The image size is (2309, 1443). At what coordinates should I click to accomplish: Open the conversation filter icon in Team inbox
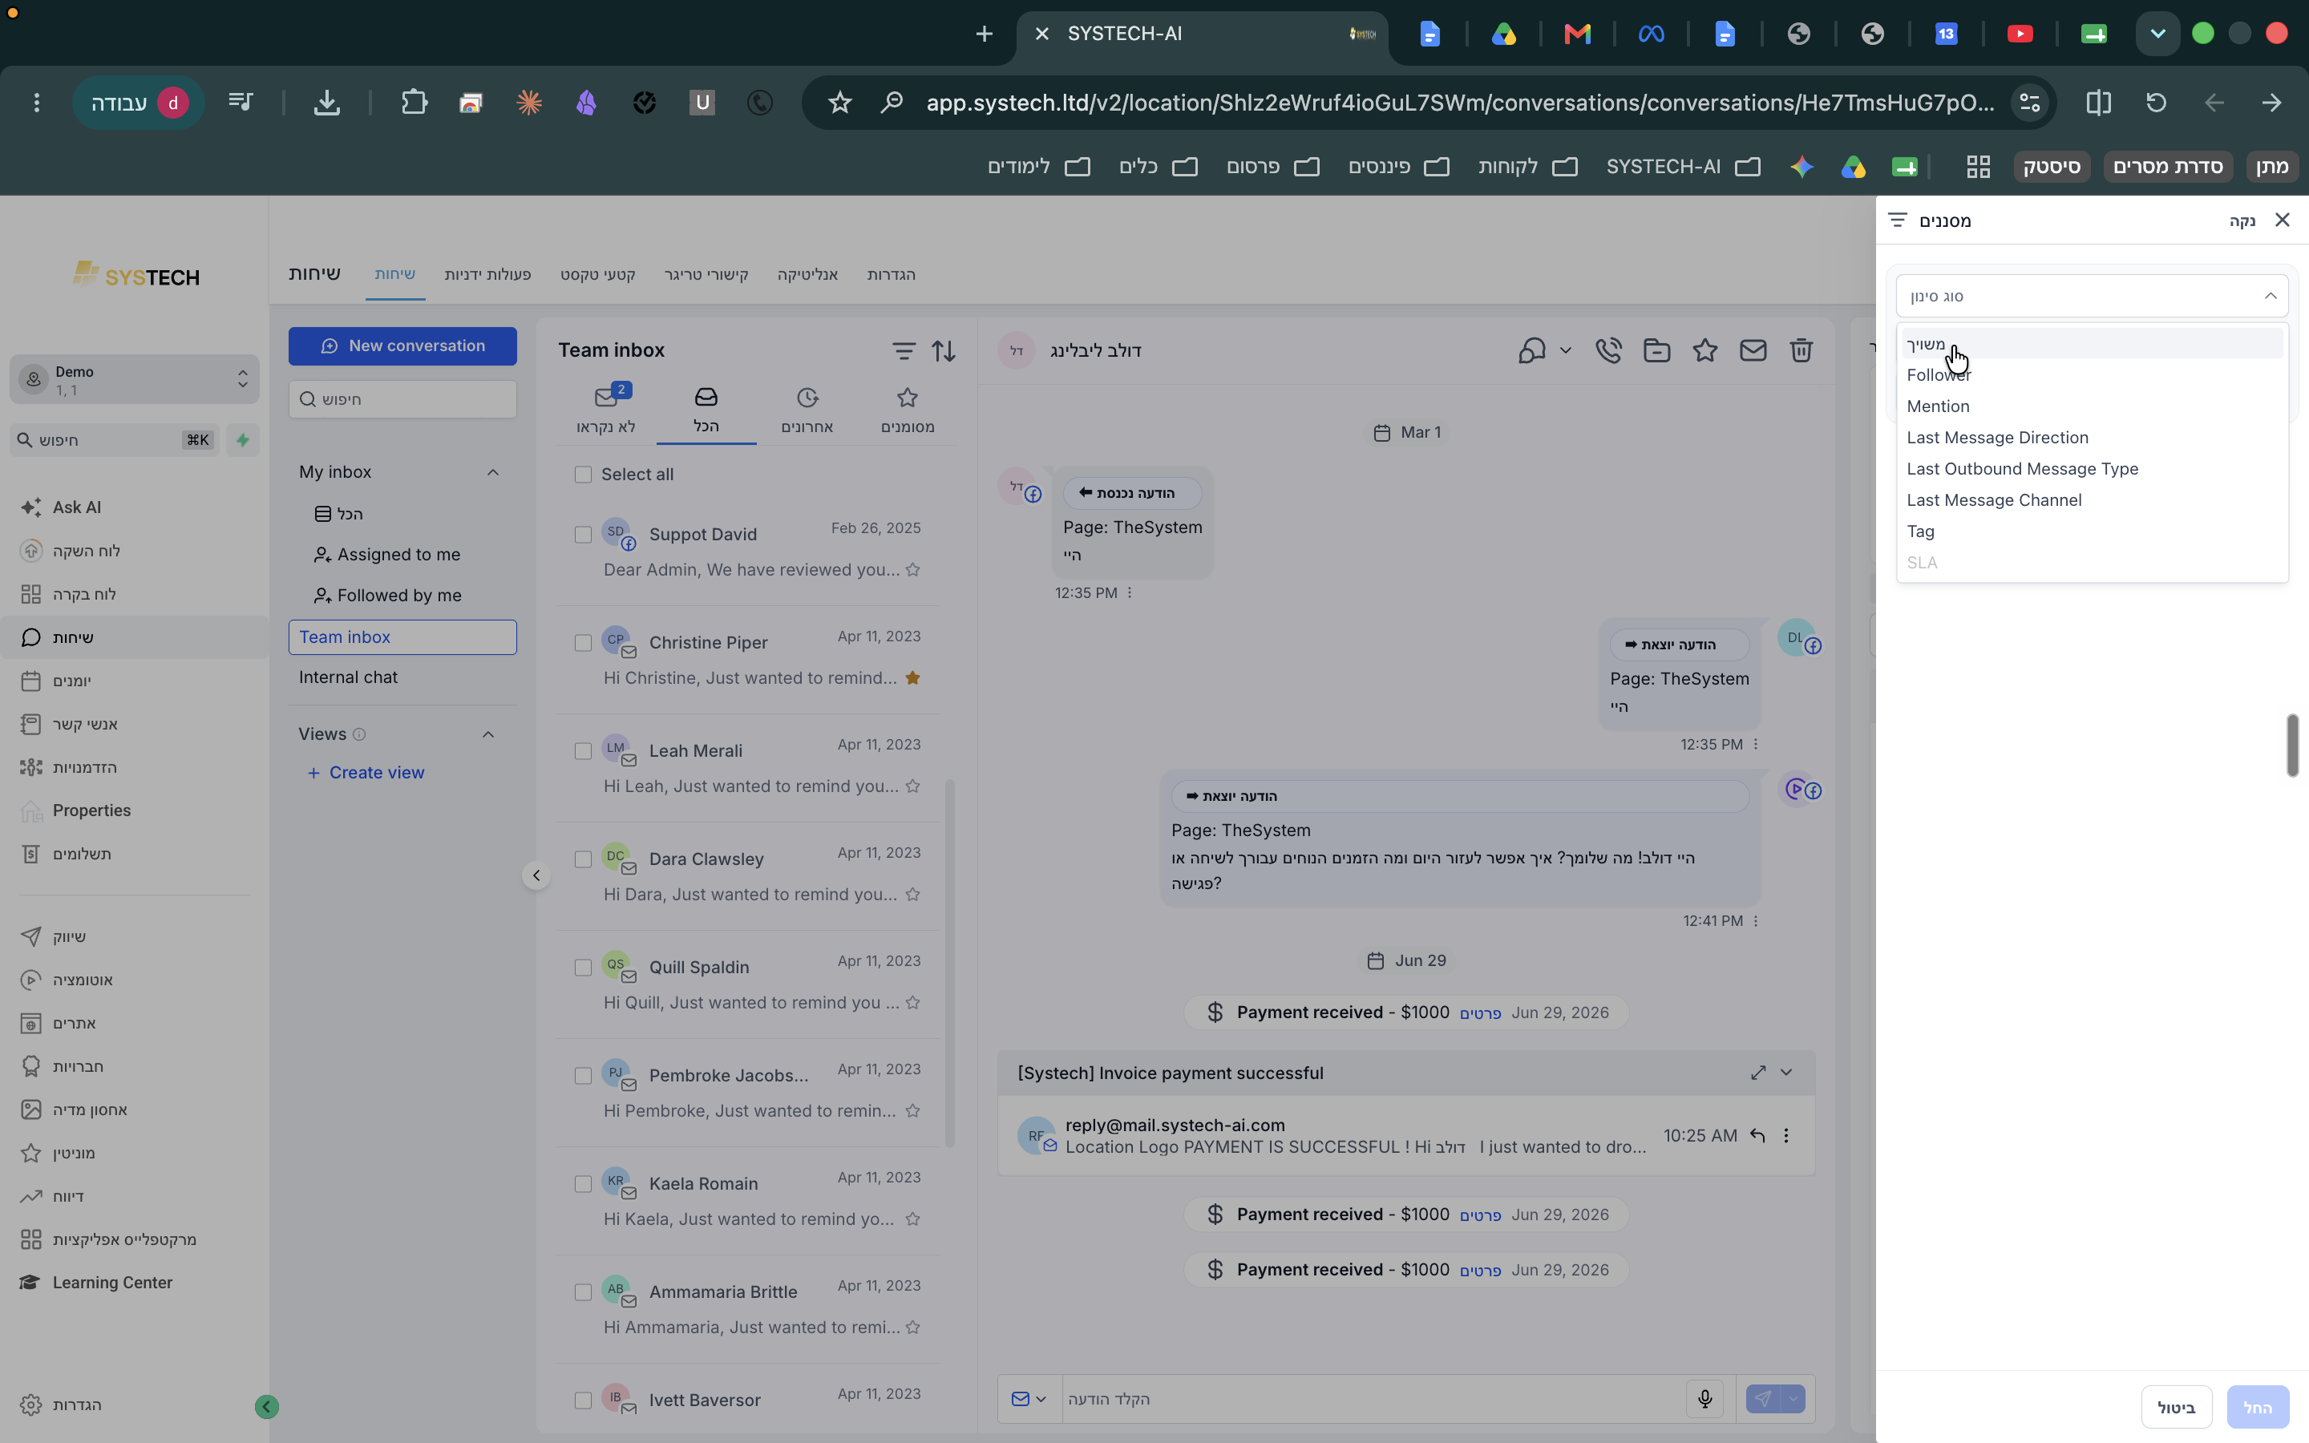point(903,351)
